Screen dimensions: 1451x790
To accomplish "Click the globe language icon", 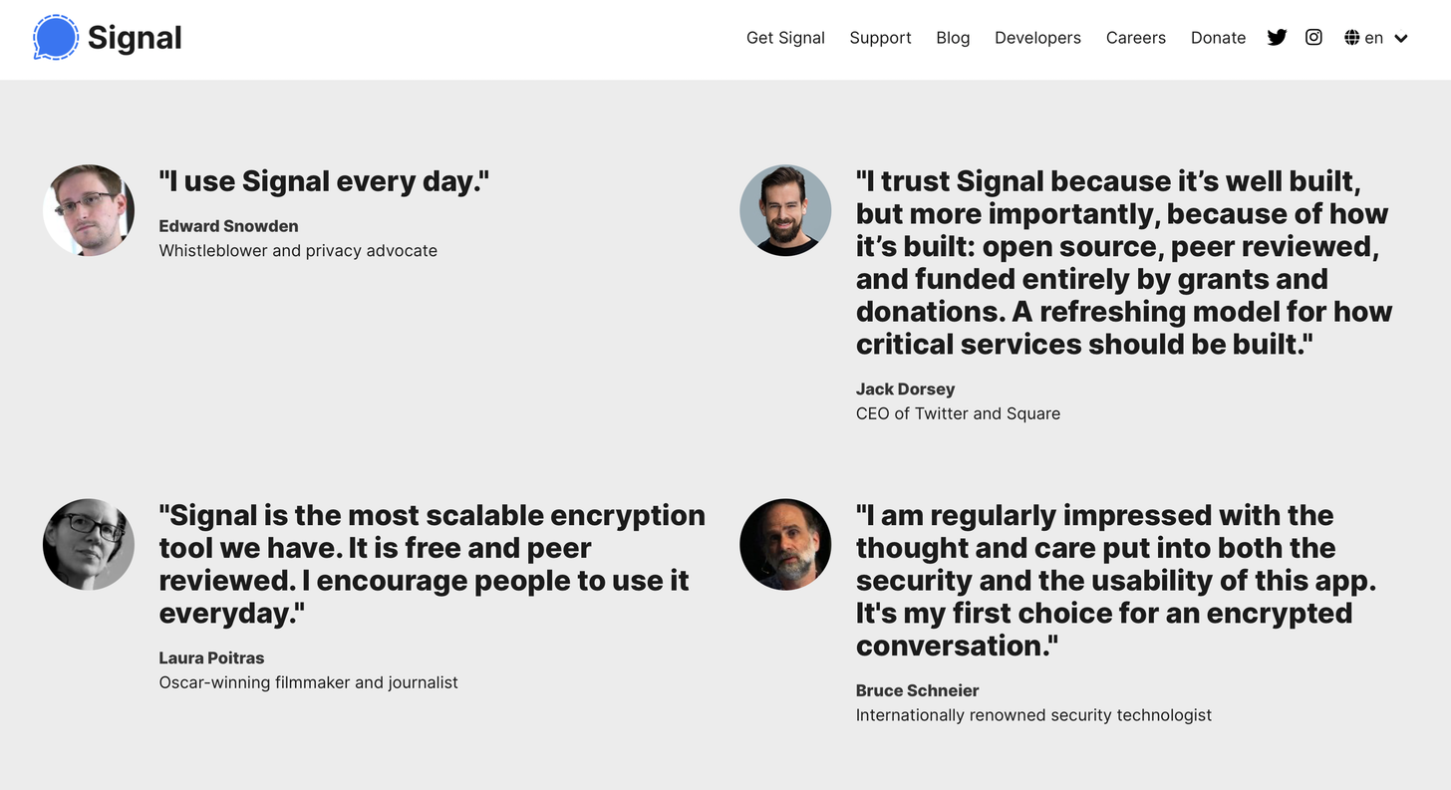I will (x=1351, y=37).
